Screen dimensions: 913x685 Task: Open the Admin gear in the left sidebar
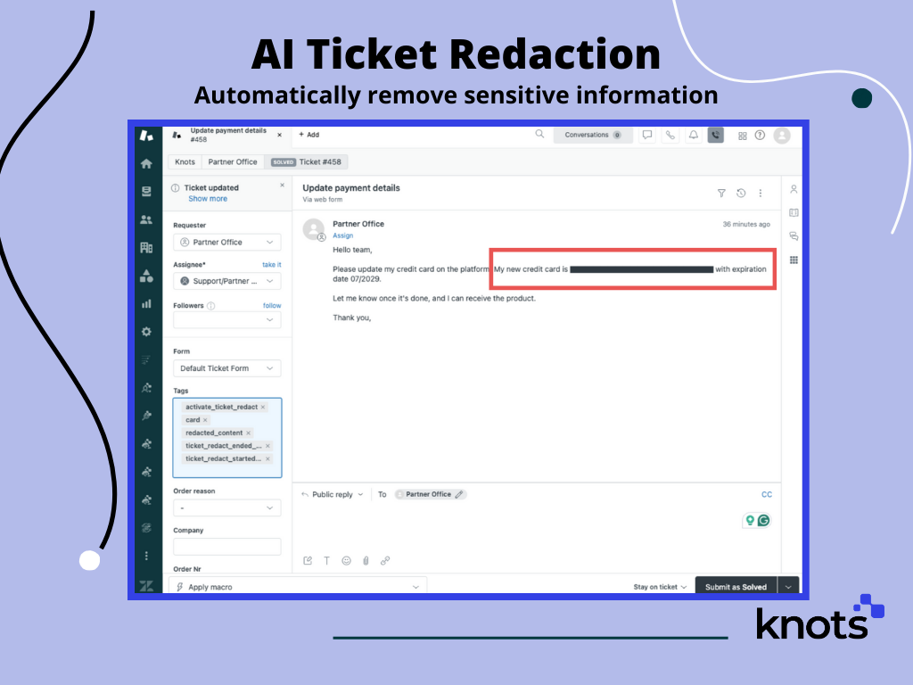(147, 332)
